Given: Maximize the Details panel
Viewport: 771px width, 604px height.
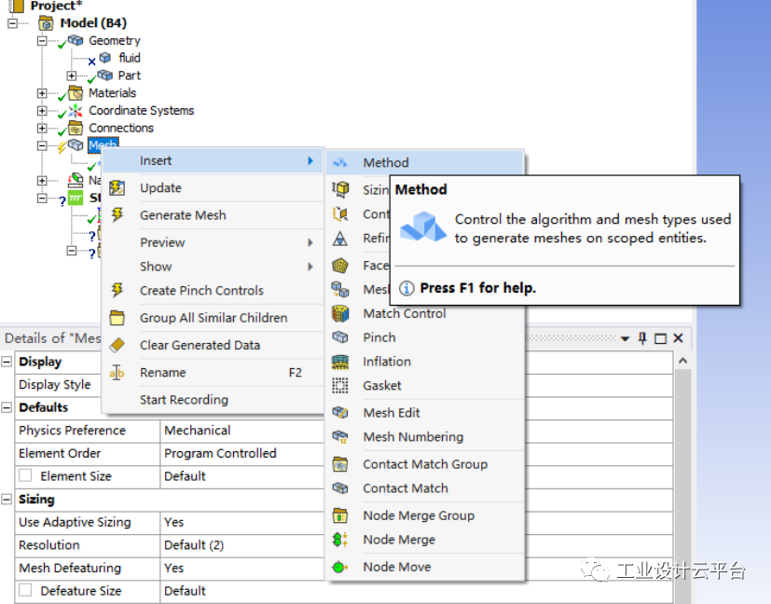Looking at the screenshot, I should point(660,338).
